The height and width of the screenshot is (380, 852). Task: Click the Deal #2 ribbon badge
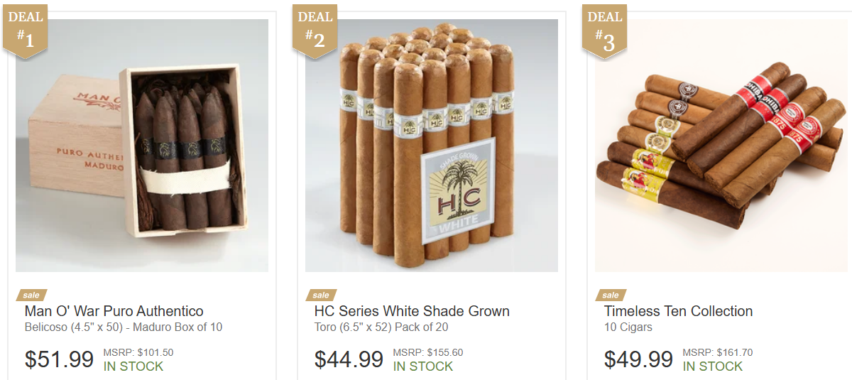tap(315, 28)
